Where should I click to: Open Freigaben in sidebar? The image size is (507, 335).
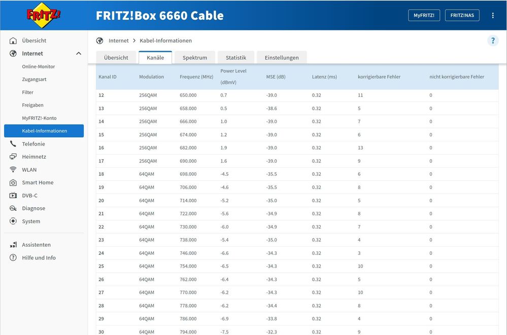[32, 105]
